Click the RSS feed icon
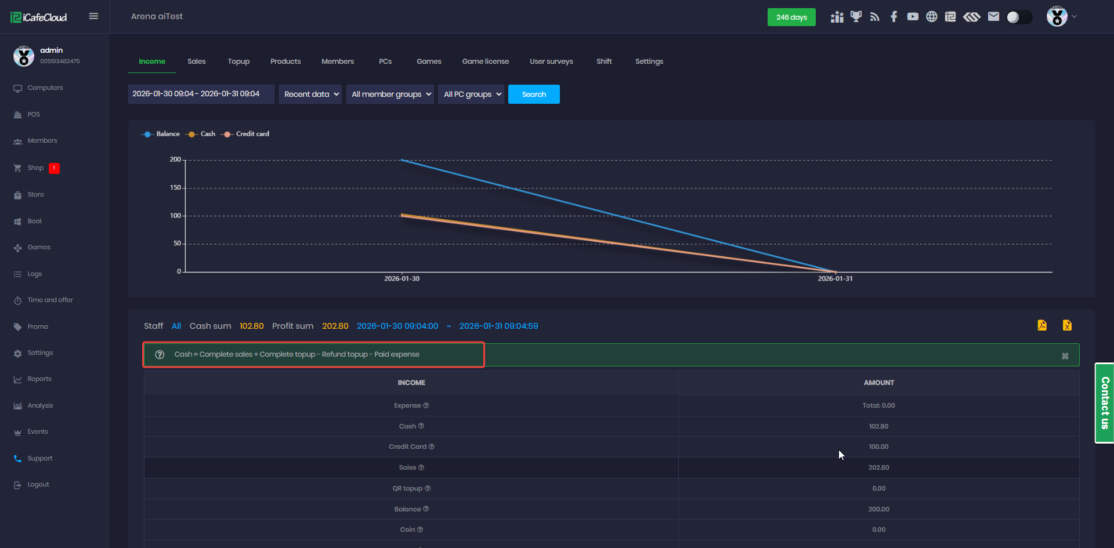 coord(874,17)
